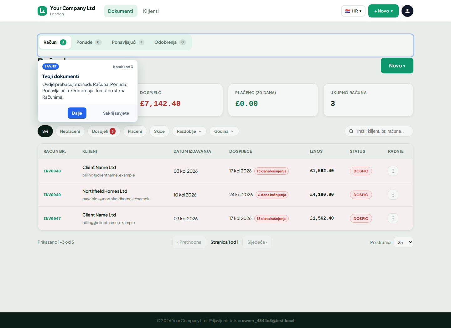Click the amount £4,180.80
The image size is (451, 328).
pos(322,194)
